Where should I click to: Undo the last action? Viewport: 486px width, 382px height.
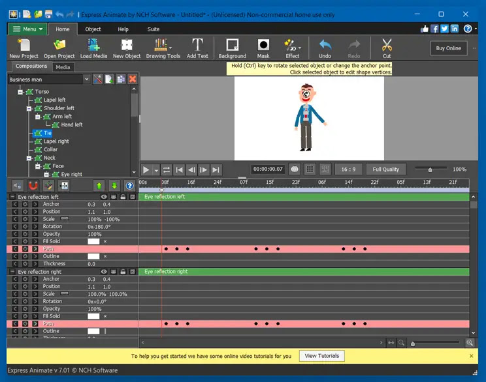(325, 48)
